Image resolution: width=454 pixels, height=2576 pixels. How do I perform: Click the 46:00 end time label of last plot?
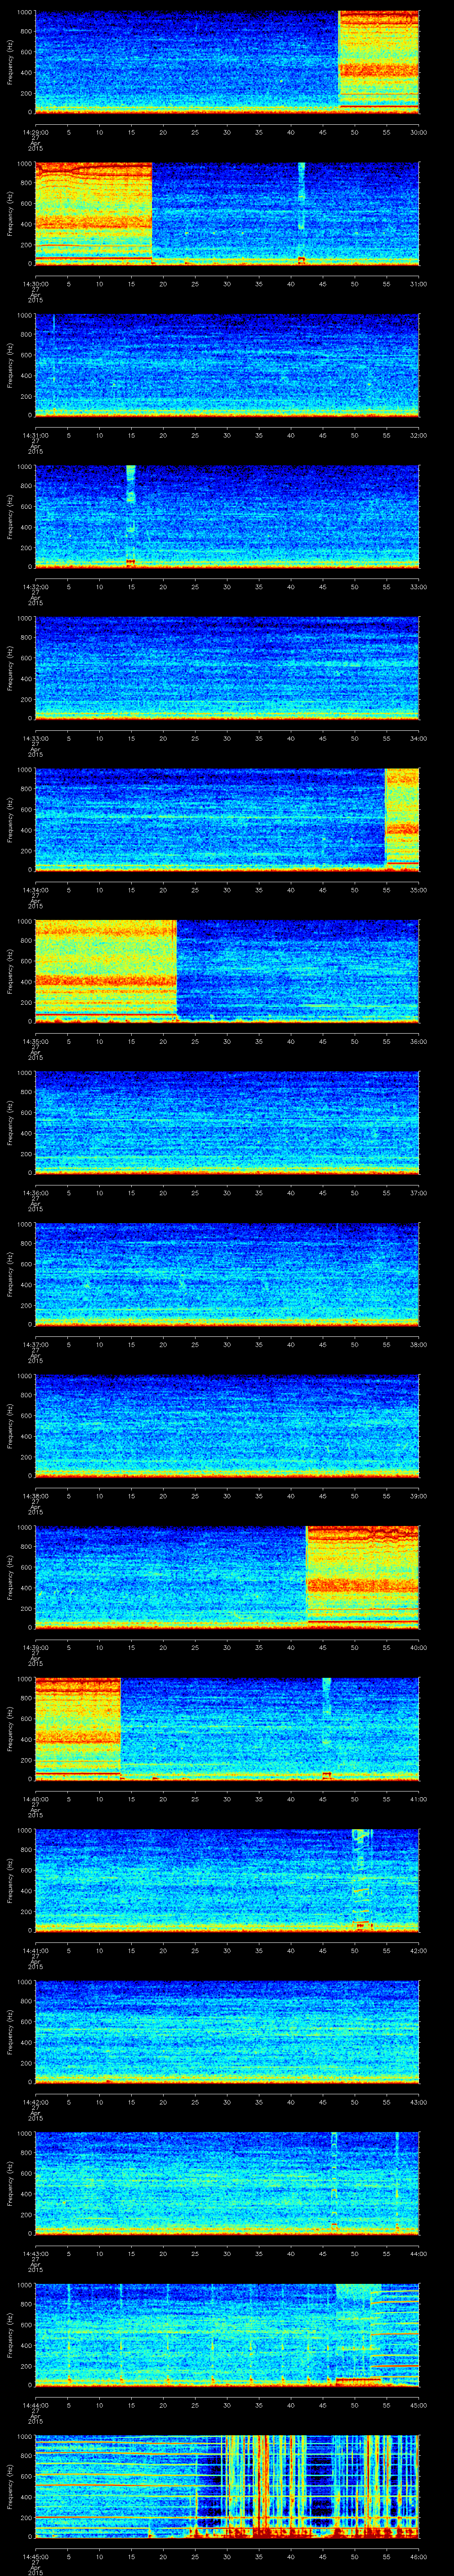point(419,2556)
